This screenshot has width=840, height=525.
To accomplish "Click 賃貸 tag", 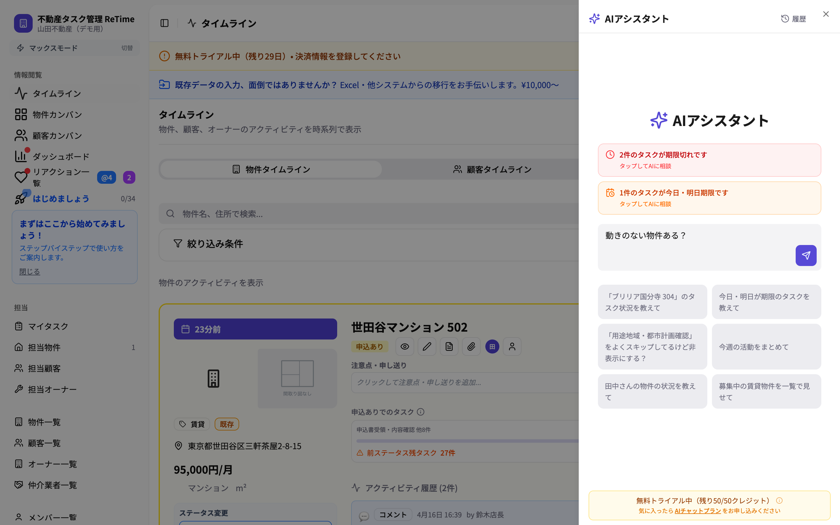I will (x=192, y=424).
